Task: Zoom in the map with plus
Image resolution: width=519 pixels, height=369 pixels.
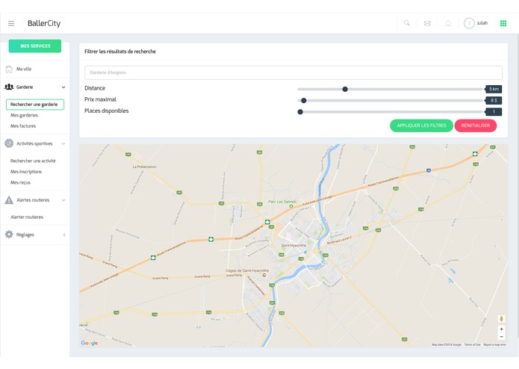Action: pos(502,329)
